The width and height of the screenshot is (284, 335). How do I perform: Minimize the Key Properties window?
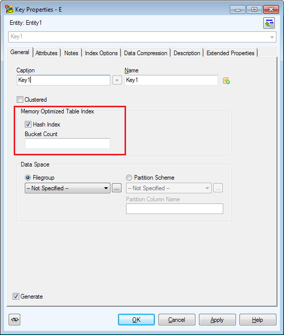pos(237,10)
